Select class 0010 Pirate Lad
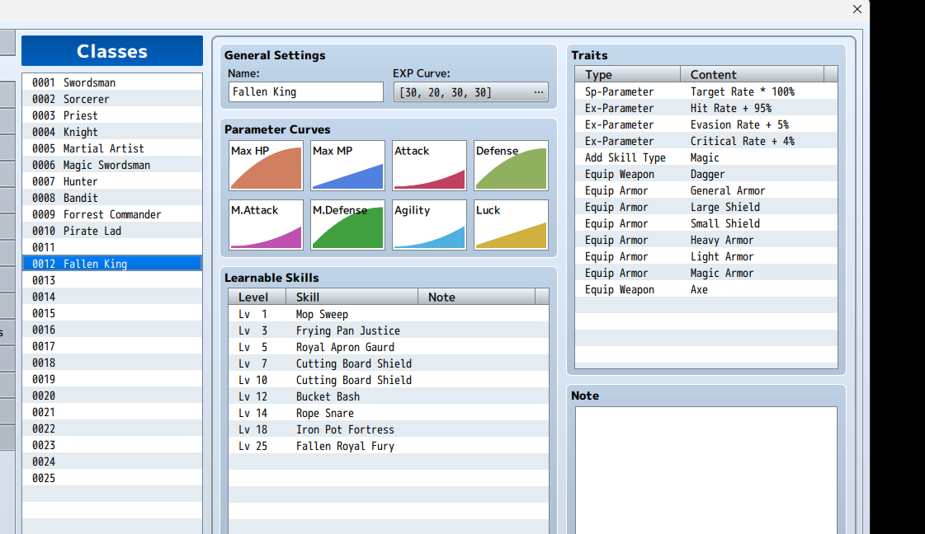Viewport: 925px width, 534px height. [x=112, y=231]
